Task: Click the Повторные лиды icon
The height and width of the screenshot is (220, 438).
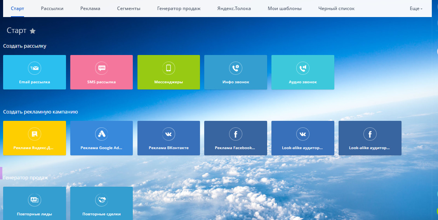Action: [35, 200]
